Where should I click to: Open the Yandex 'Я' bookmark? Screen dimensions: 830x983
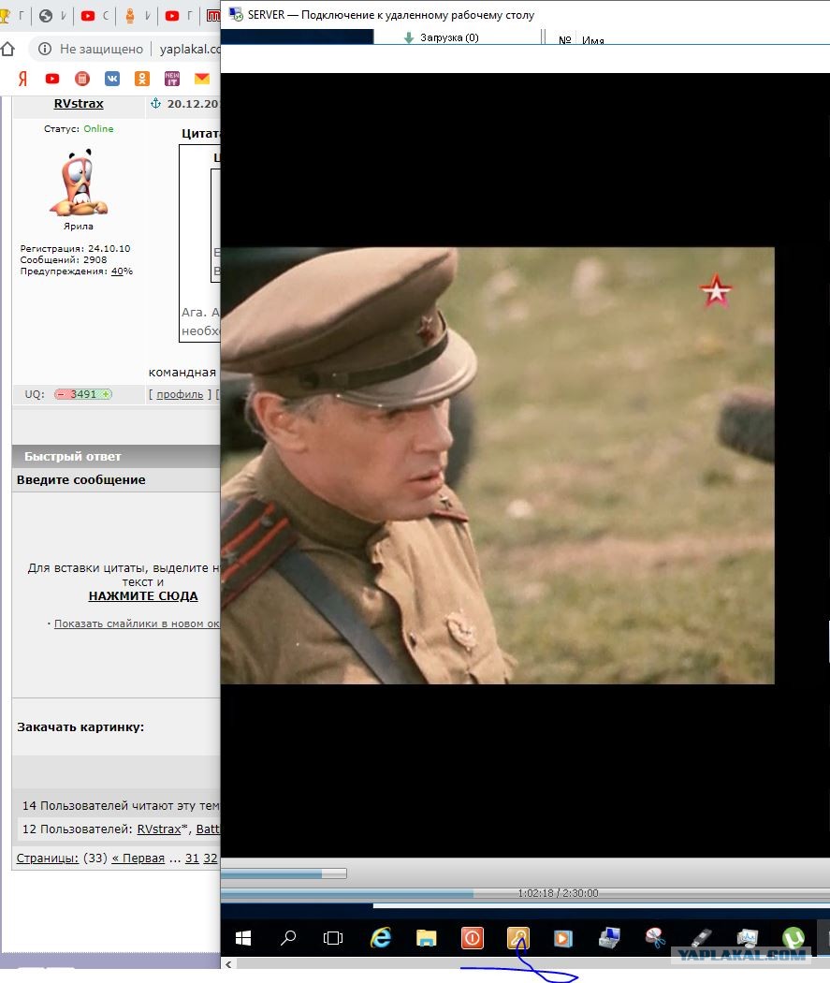[x=22, y=79]
